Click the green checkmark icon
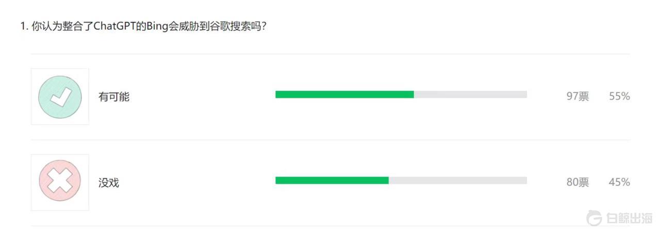Image resolution: width=660 pixels, height=234 pixels. 60,96
